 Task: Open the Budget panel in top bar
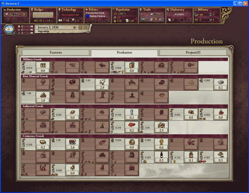[43, 15]
